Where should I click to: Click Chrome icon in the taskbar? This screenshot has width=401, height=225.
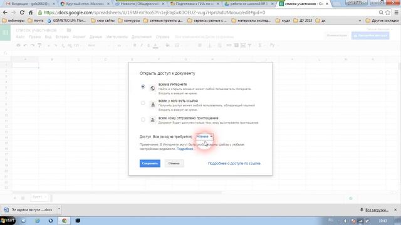coord(64,221)
